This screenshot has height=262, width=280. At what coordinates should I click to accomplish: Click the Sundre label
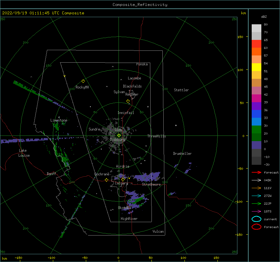[94, 129]
